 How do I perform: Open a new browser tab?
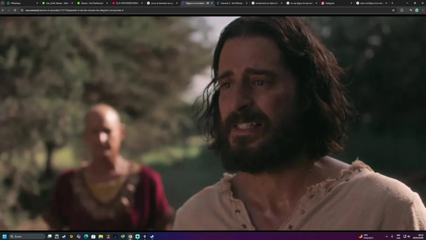pyautogui.click(x=392, y=3)
